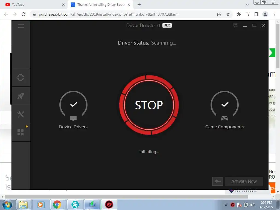Image resolution: width=280 pixels, height=210 pixels.
Task: Click the page vertical scrollbar thumb
Action: tap(278, 46)
